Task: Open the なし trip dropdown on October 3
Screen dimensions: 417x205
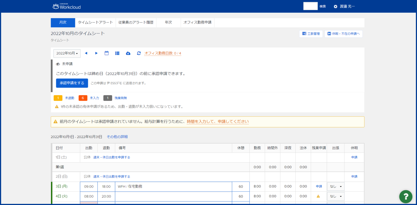Action: pyautogui.click(x=336, y=186)
